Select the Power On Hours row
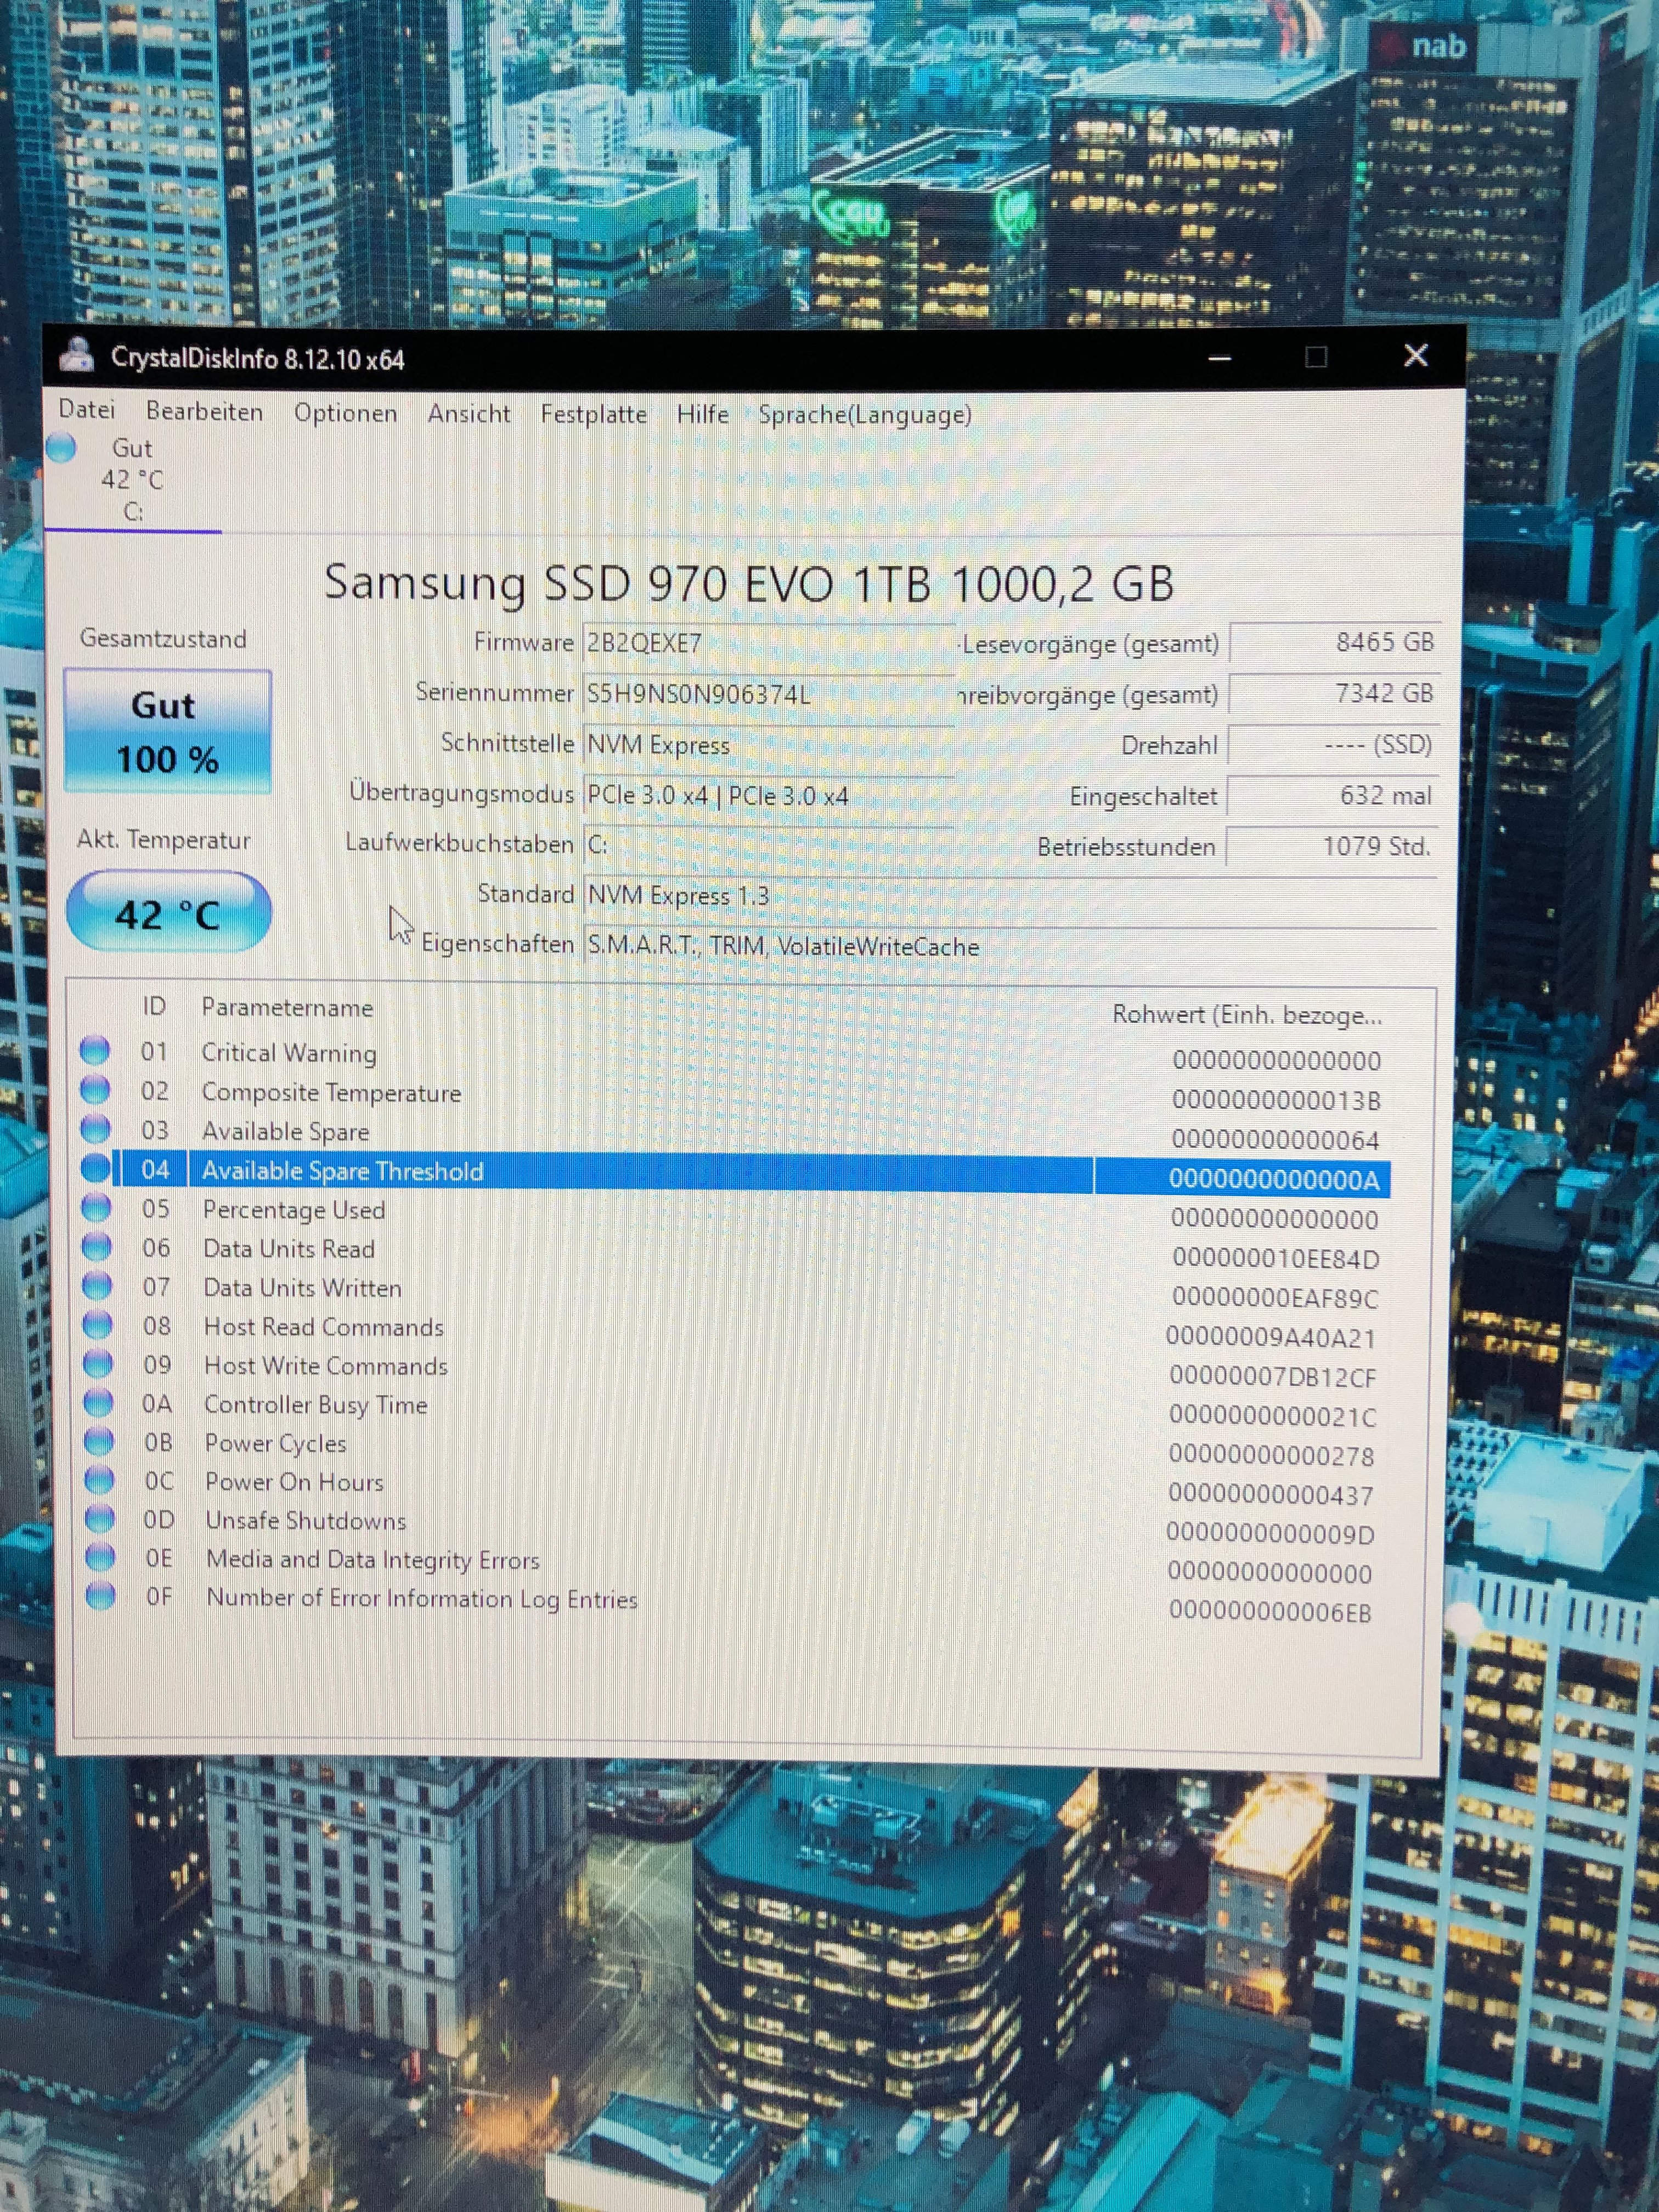 click(x=294, y=1481)
